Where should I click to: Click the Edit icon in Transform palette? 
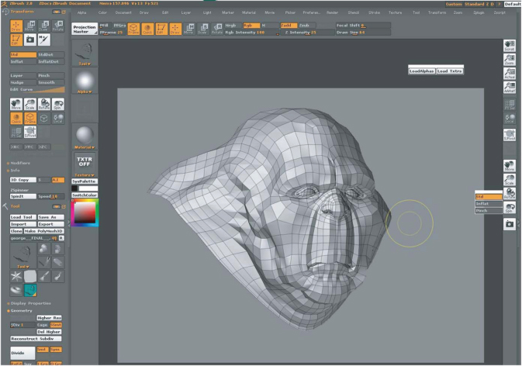[x=16, y=39]
